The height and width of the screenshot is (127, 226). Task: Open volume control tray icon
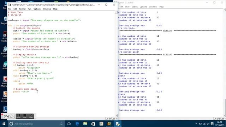(208, 124)
